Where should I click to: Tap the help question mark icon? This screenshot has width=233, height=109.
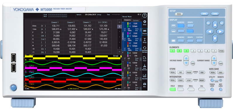[x=144, y=15]
